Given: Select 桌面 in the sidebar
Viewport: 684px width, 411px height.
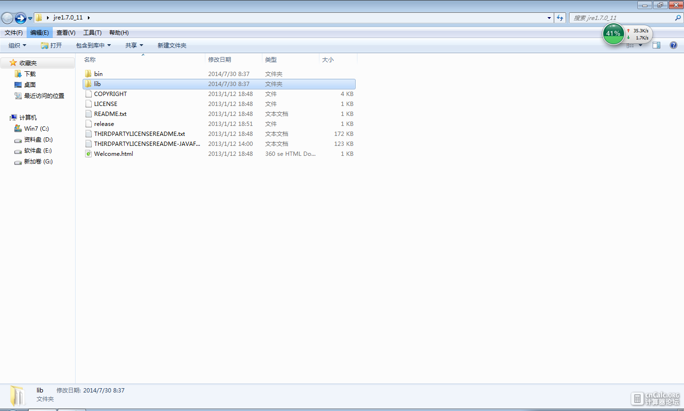Looking at the screenshot, I should [x=30, y=85].
